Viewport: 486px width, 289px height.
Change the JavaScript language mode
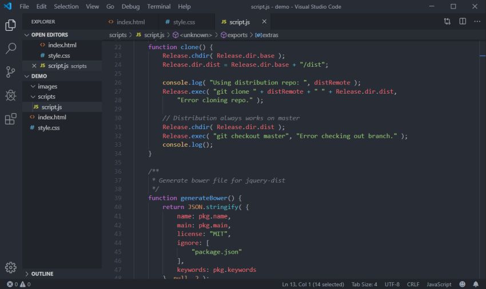pos(439,284)
